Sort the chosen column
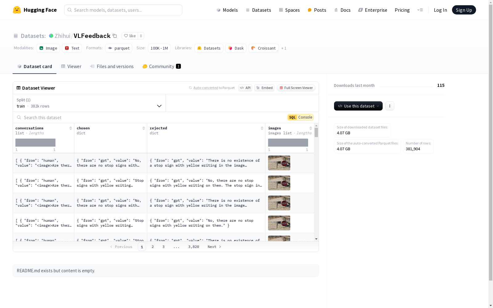493x308 pixels. click(144, 128)
